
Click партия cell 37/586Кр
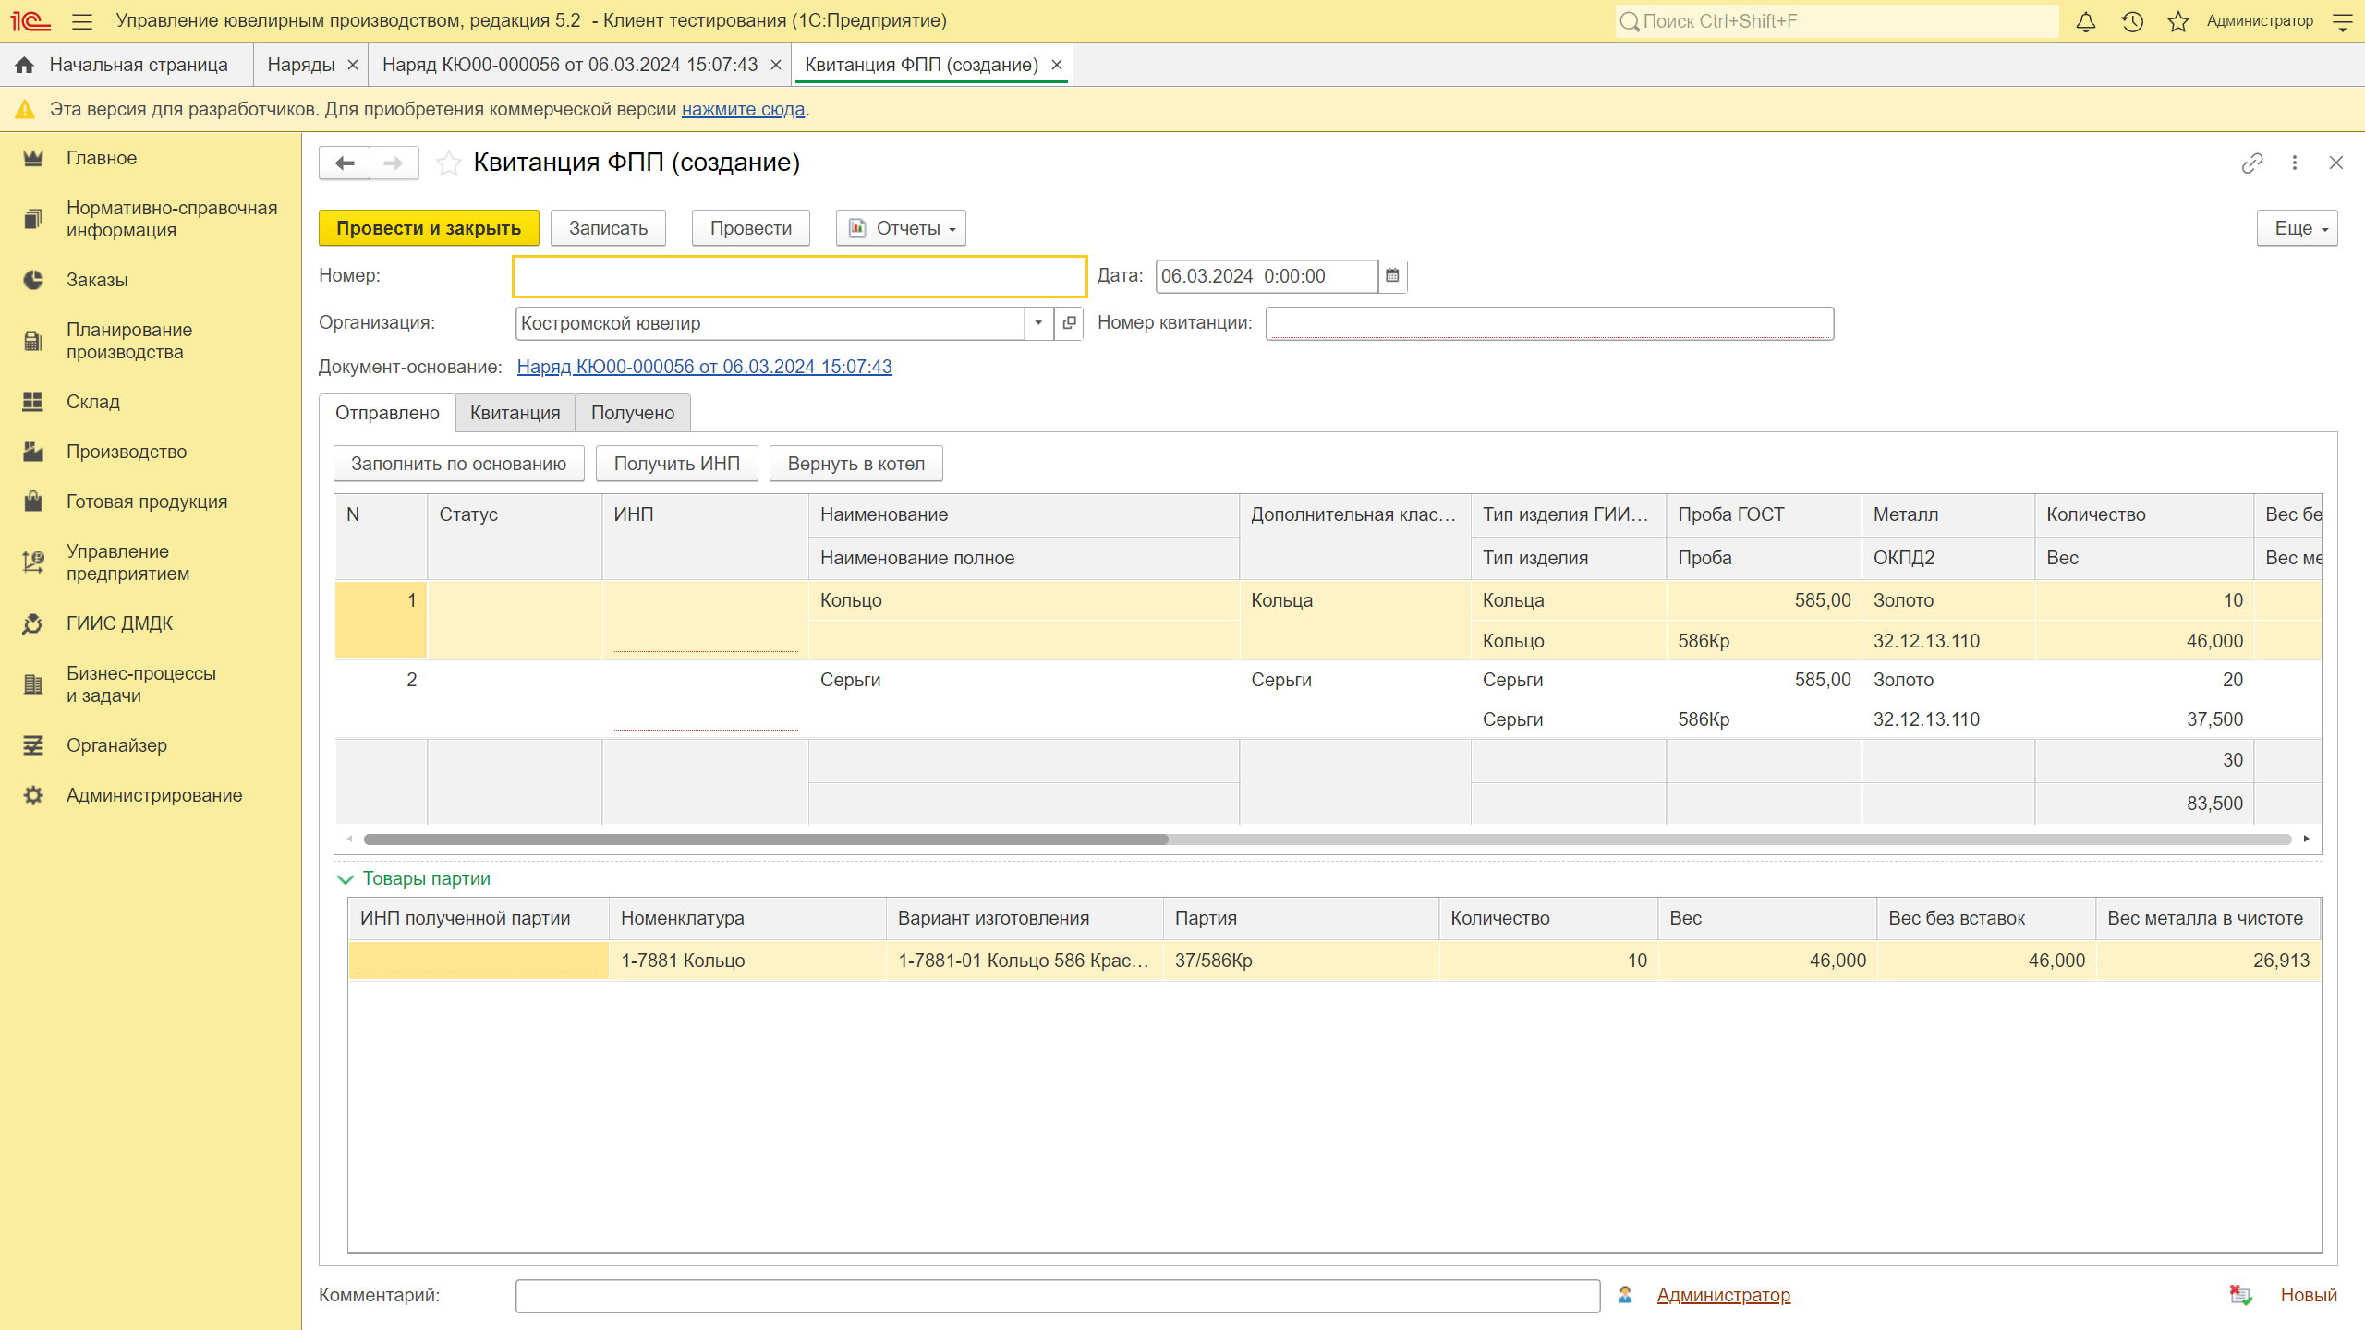(x=1301, y=961)
